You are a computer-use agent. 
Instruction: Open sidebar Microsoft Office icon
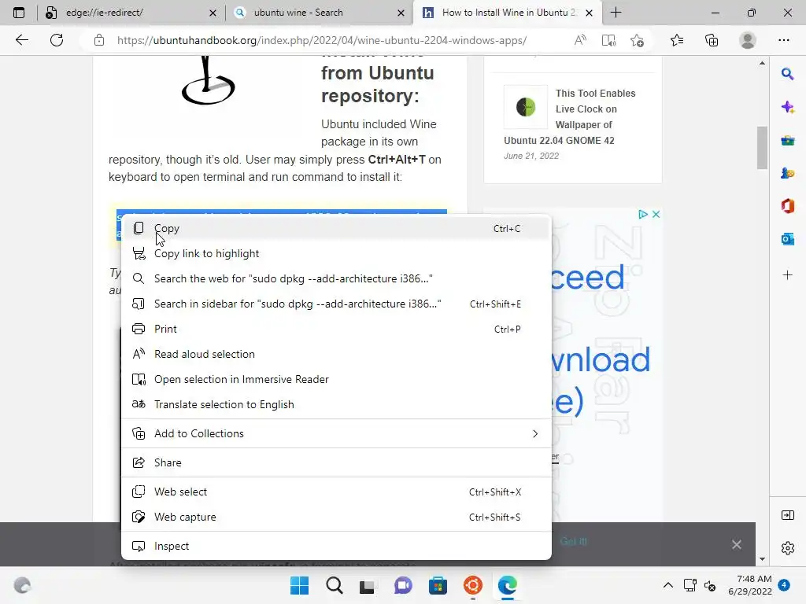point(787,206)
